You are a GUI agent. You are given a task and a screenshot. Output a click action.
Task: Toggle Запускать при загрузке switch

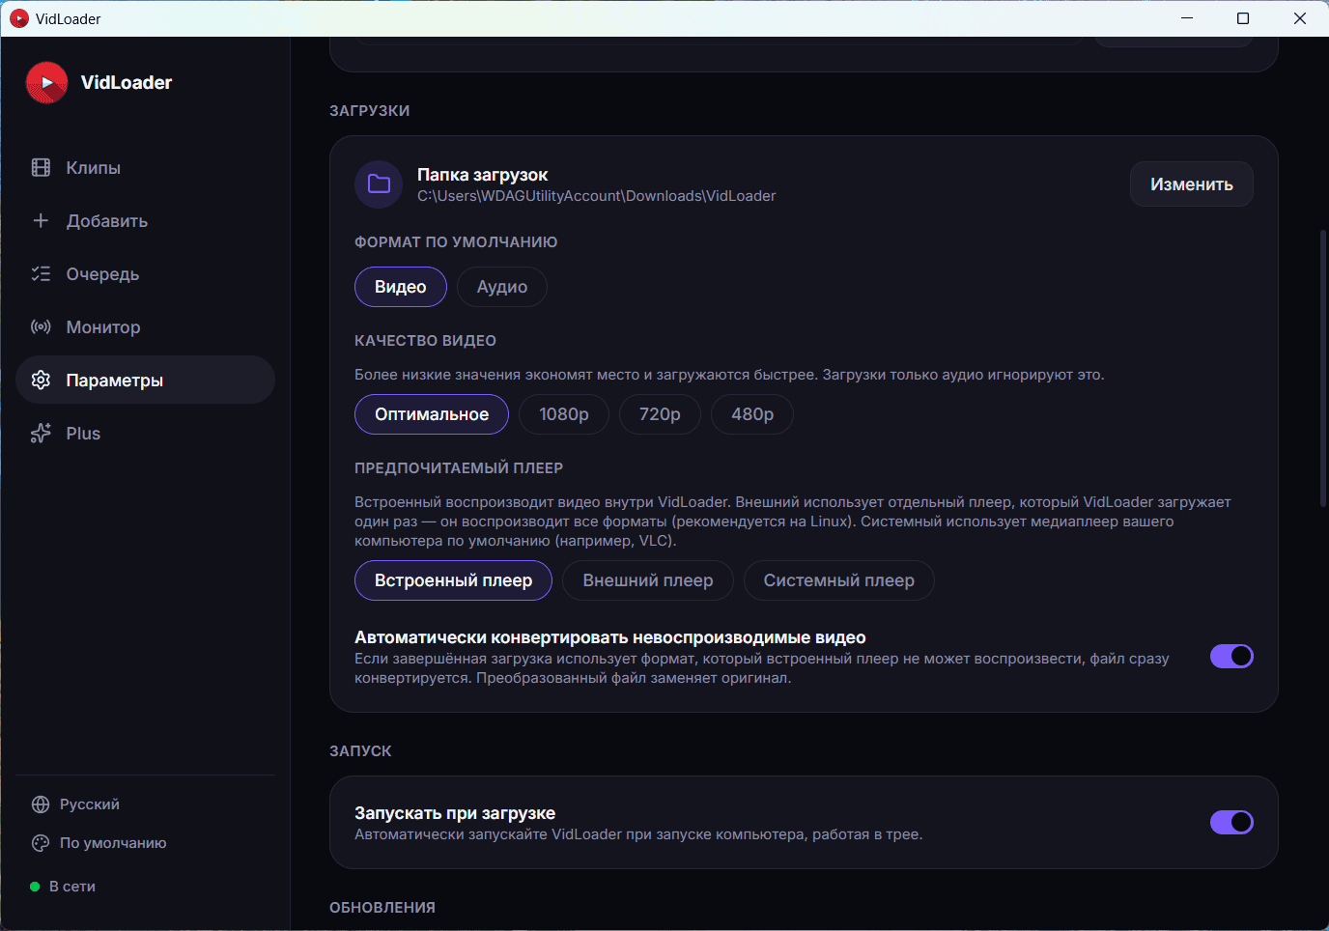[x=1231, y=822]
